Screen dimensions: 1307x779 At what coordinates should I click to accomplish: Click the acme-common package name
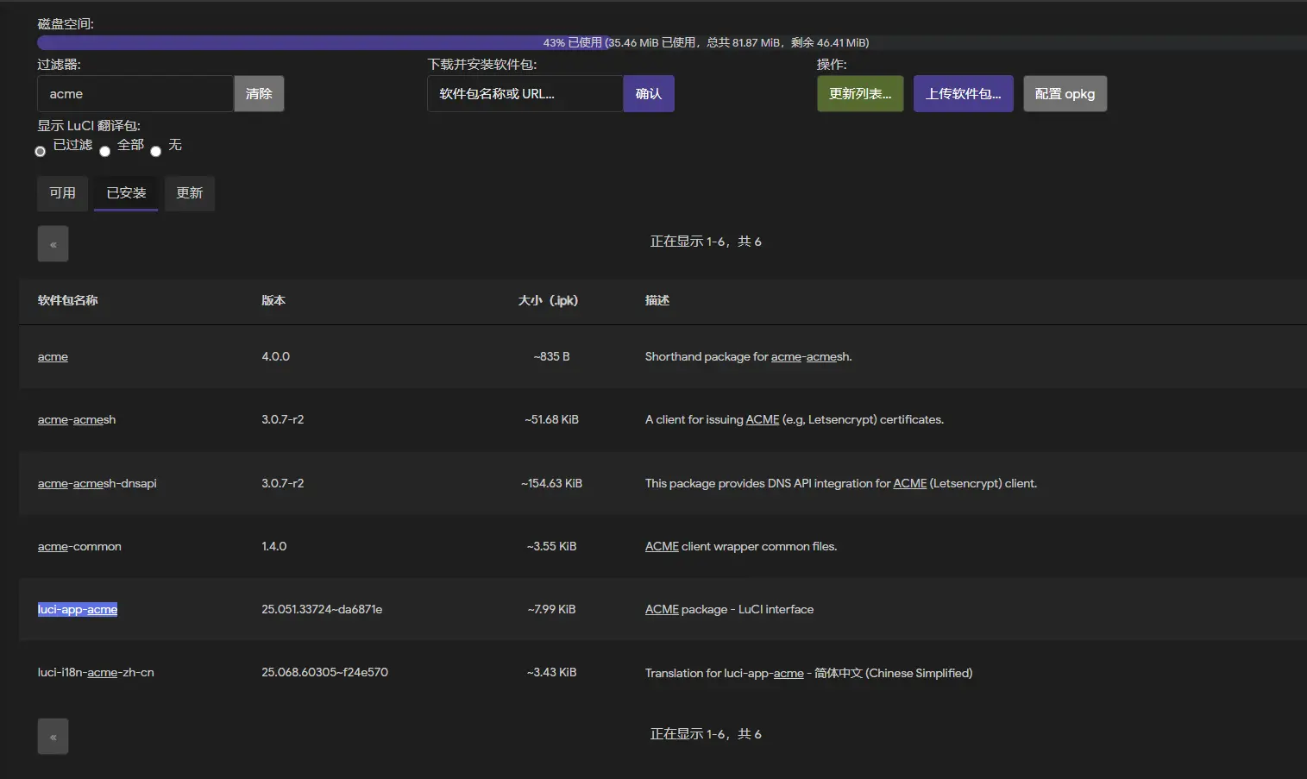79,547
